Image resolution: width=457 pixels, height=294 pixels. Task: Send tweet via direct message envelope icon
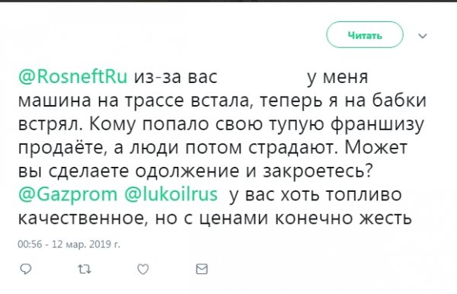[202, 269]
